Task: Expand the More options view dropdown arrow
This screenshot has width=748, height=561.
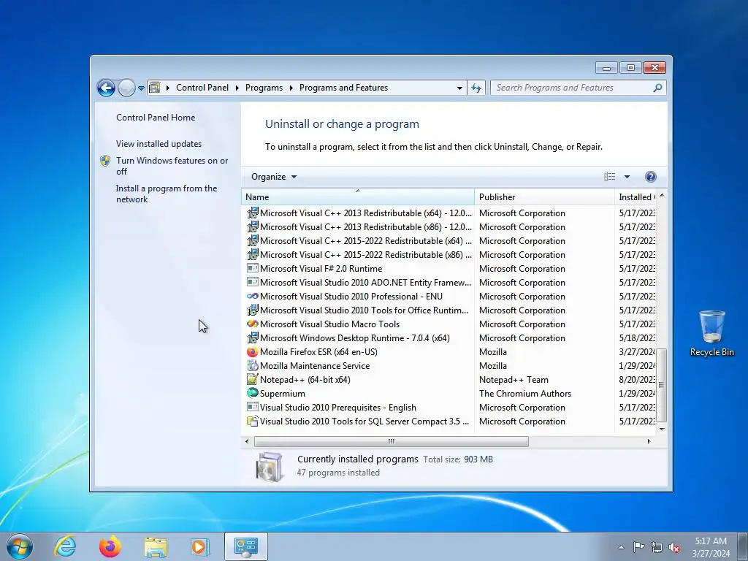Action: pos(627,177)
